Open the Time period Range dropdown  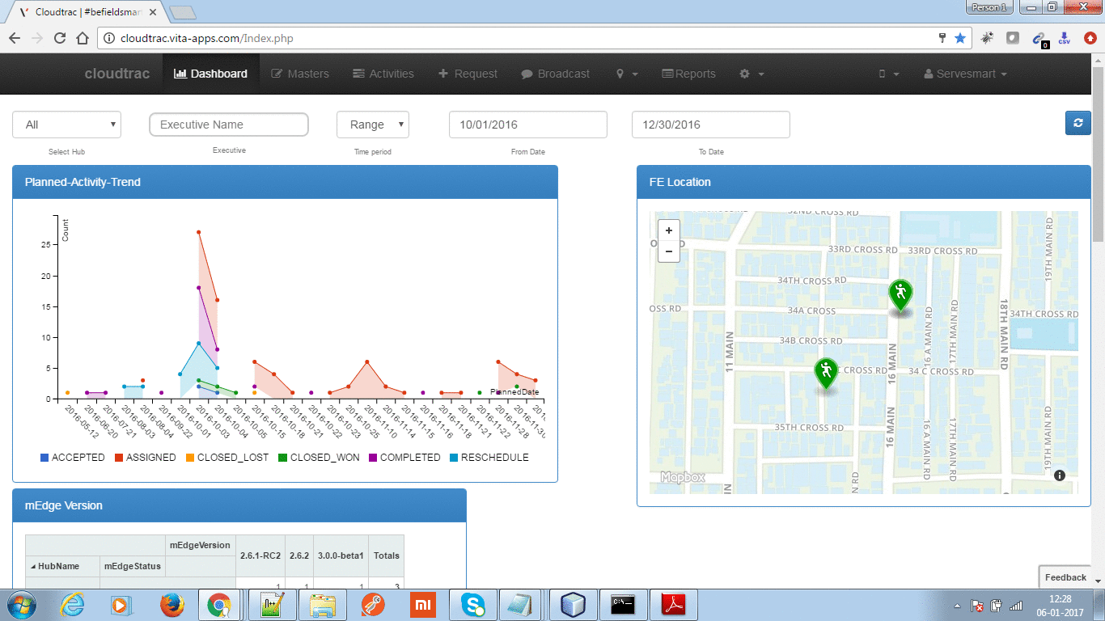(373, 125)
